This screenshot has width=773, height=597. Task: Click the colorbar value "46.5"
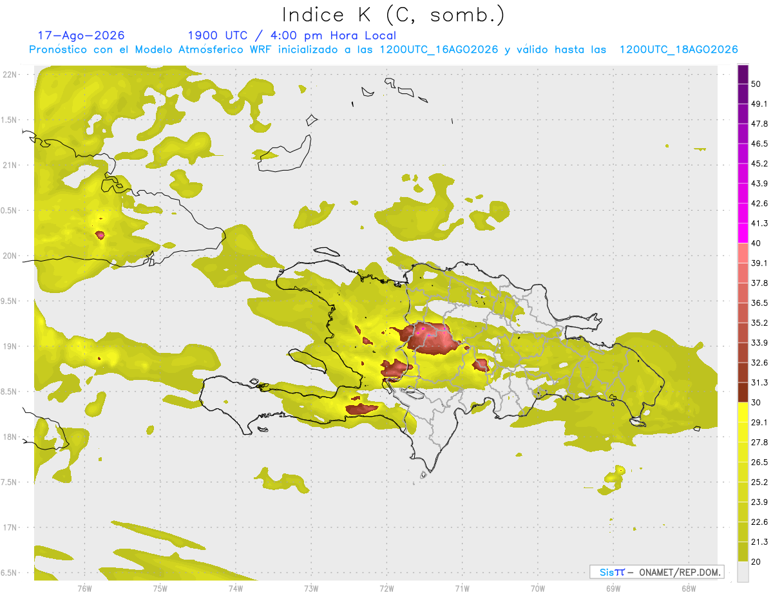760,144
